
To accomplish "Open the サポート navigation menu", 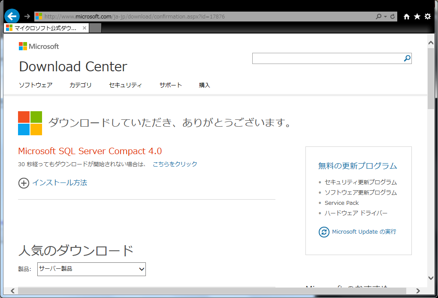I will [x=171, y=85].
